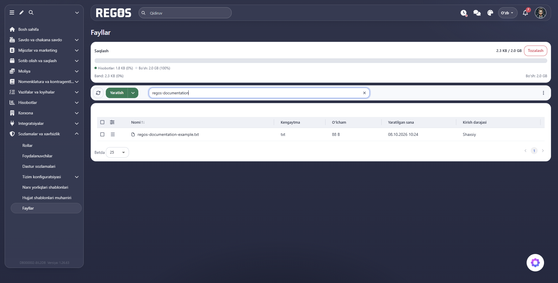
Task: Open the three-dot options menu in the toolbar
Action: coord(543,93)
